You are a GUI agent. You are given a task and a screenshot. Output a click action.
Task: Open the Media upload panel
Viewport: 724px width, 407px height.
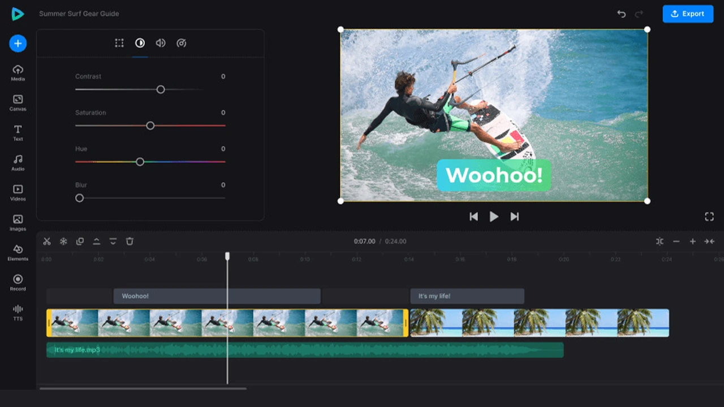(18, 72)
